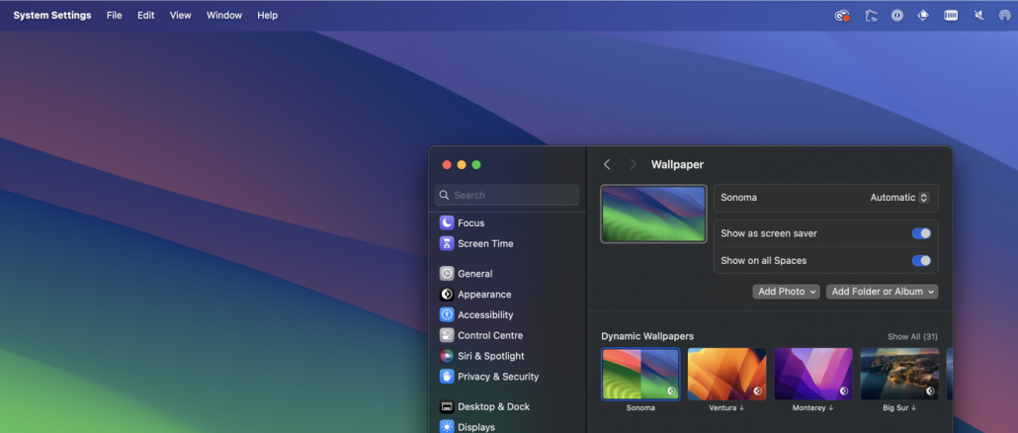Click the Creative Cloud menu bar icon
Image resolution: width=1018 pixels, height=433 pixels.
tap(842, 16)
